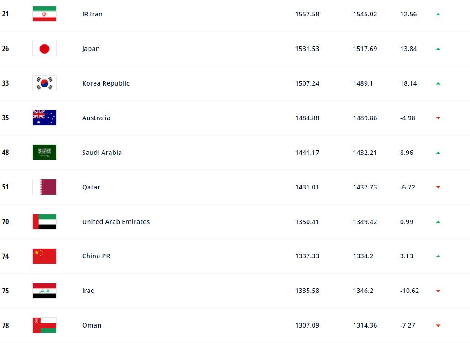
Task: Open the IR Iran team link
Action: [x=92, y=14]
